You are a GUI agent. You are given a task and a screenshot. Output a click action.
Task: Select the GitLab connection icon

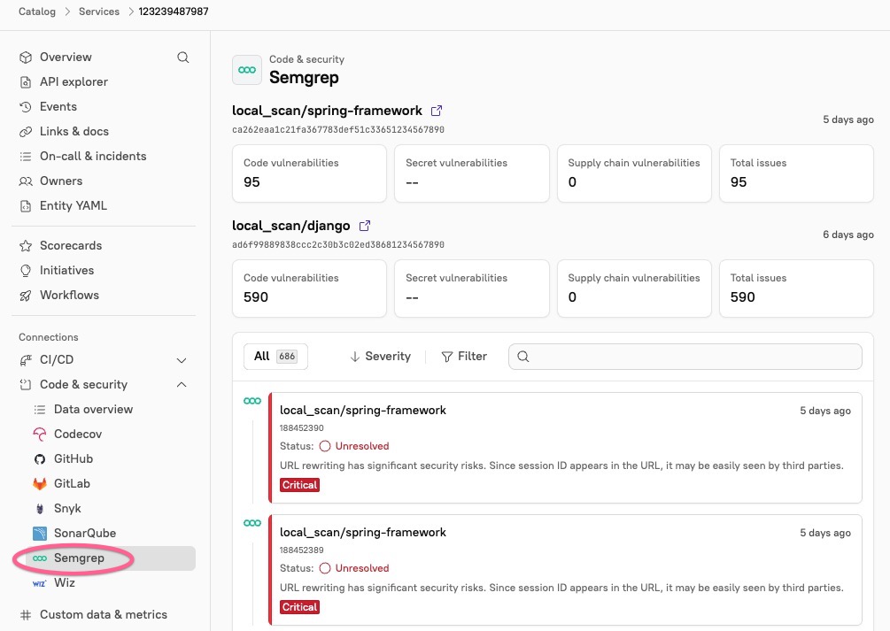pos(41,483)
